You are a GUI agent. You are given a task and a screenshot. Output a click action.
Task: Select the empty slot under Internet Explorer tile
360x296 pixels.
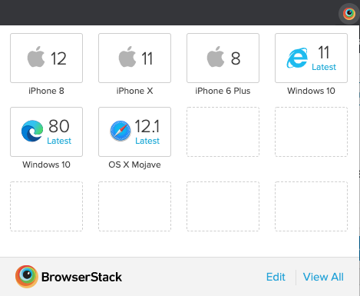(311, 131)
